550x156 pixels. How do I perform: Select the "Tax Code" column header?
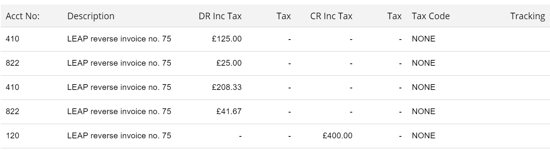(430, 16)
